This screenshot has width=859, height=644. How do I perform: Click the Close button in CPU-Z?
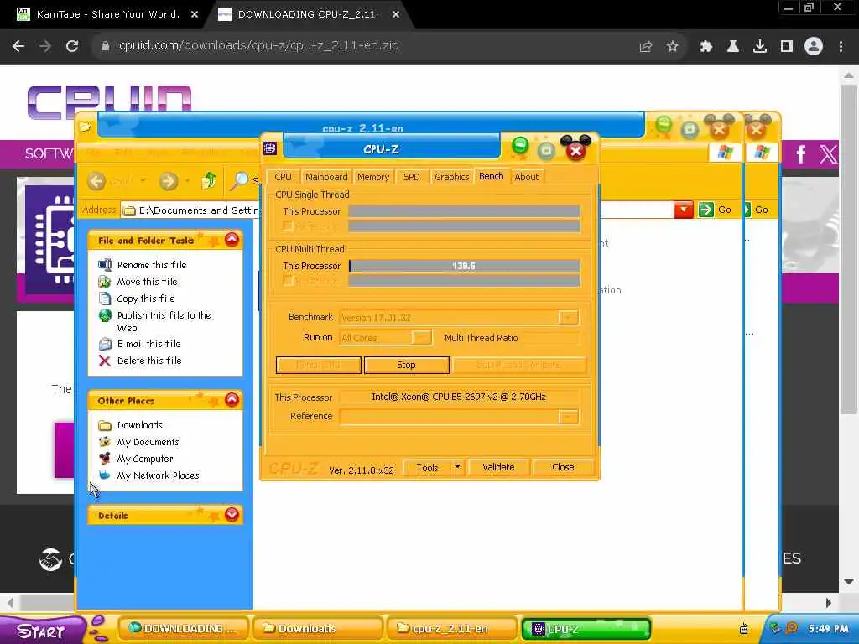pyautogui.click(x=563, y=467)
